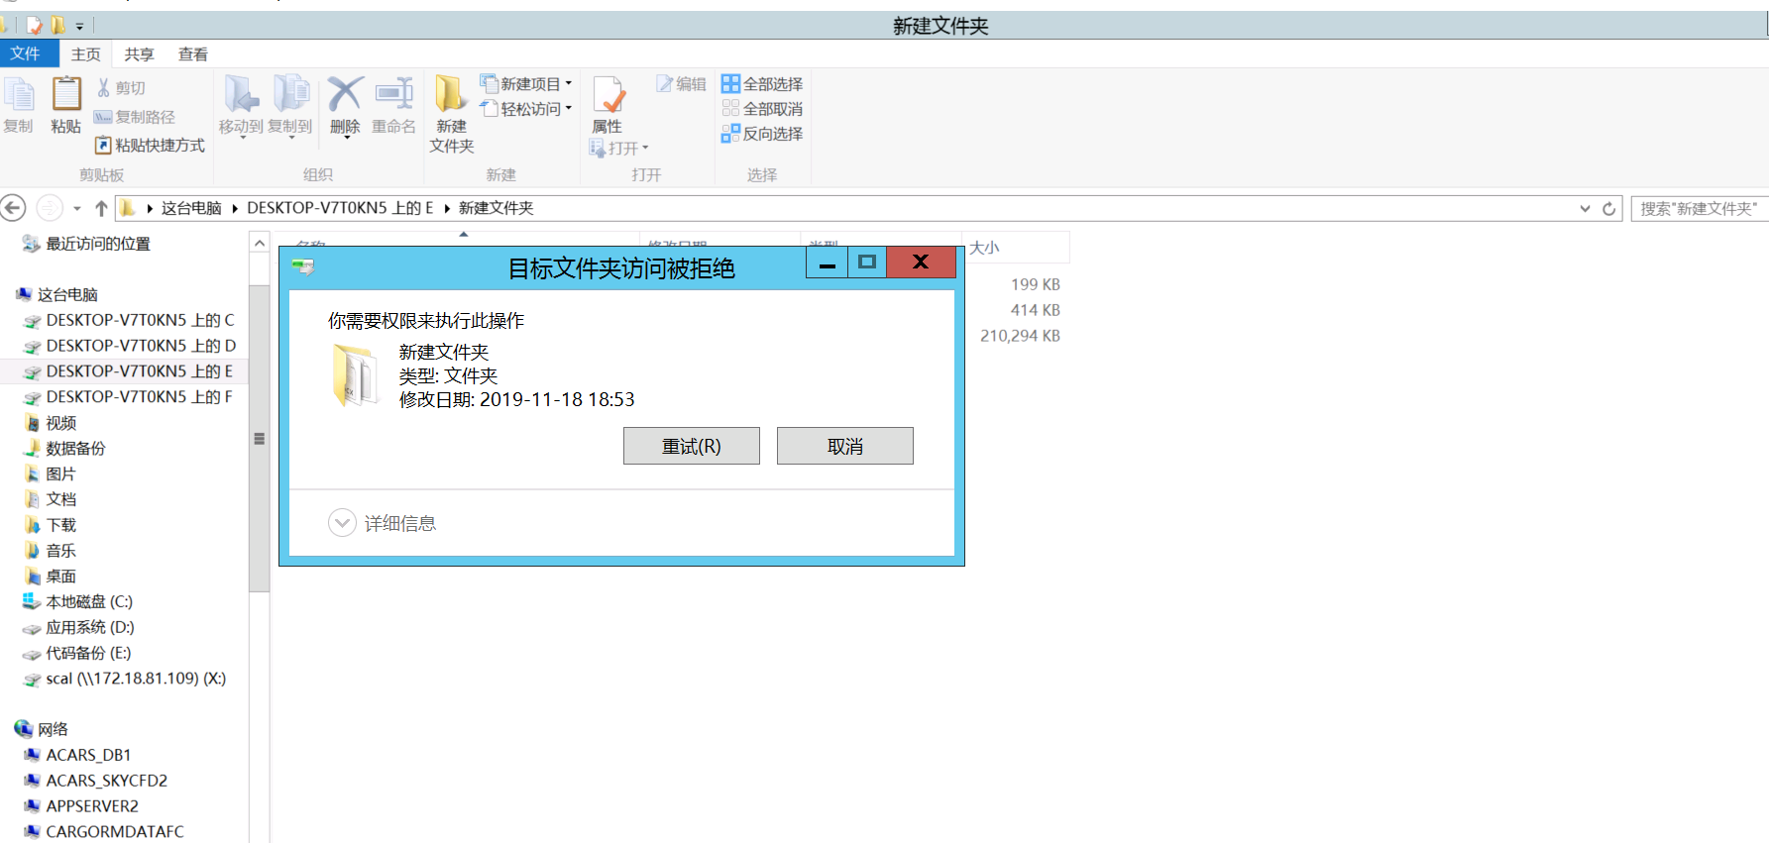
Task: Click Select none (全部取消)
Action: 762,109
